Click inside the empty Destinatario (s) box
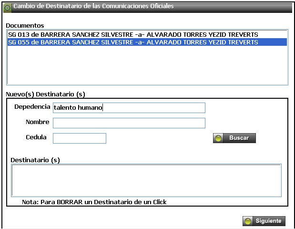The width and height of the screenshot is (295, 229). [146, 180]
